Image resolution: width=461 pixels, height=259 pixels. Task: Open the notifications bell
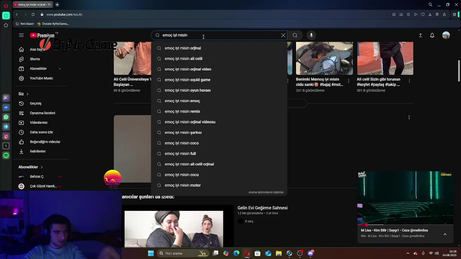(432, 35)
